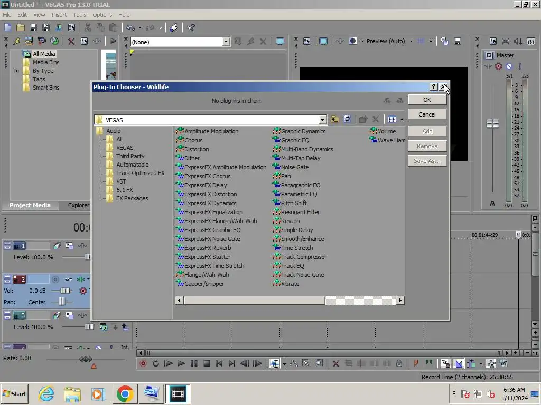The height and width of the screenshot is (405, 541).
Task: Toggle Auto Ripple icon in editing toolbar
Action: [472, 363]
